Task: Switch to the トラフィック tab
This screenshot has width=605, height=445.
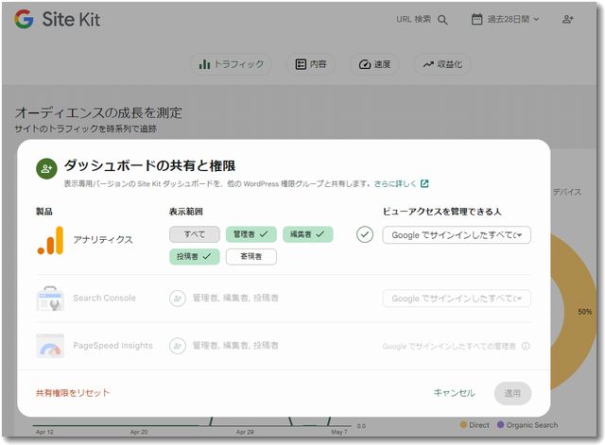Action: click(x=232, y=64)
